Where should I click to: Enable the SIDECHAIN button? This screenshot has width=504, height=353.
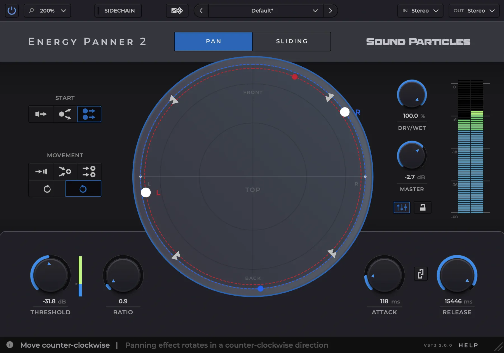click(118, 11)
